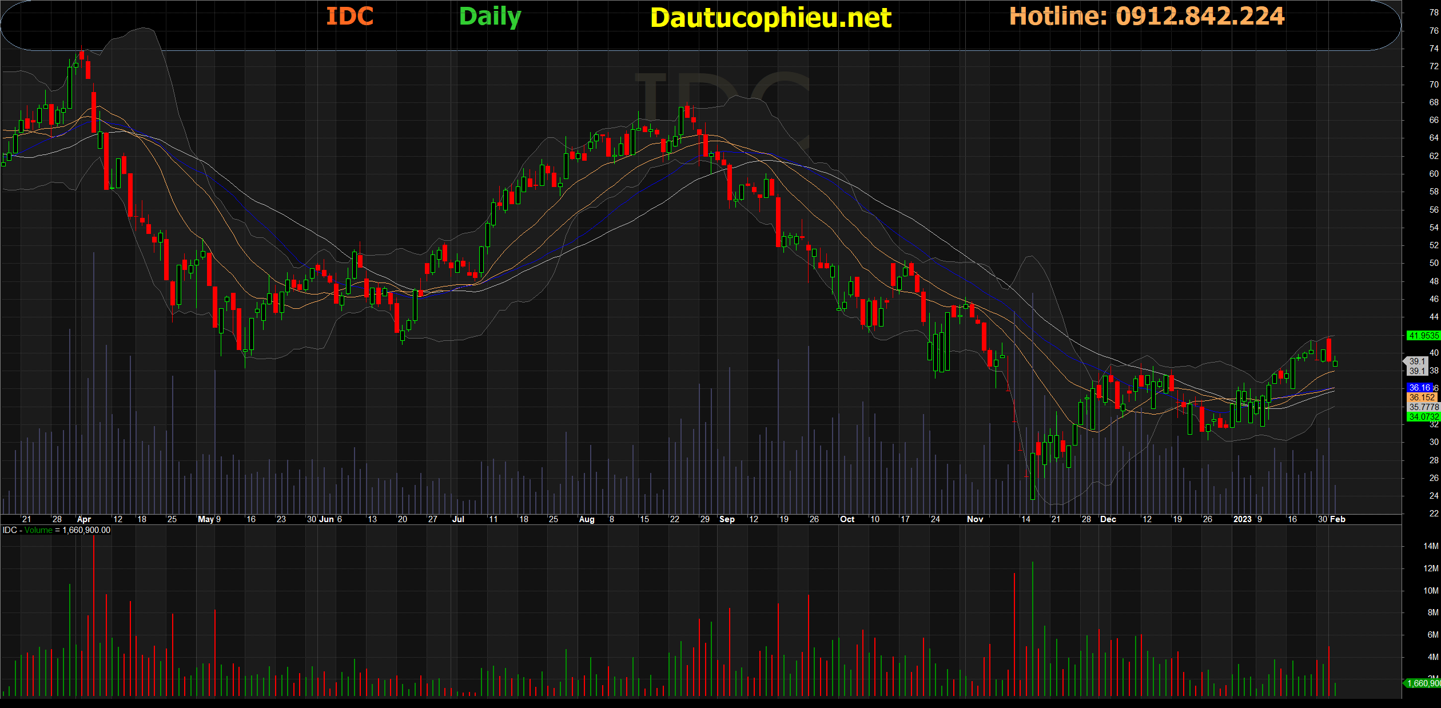
Task: Click the 78 label on price axis
Action: click(1434, 13)
